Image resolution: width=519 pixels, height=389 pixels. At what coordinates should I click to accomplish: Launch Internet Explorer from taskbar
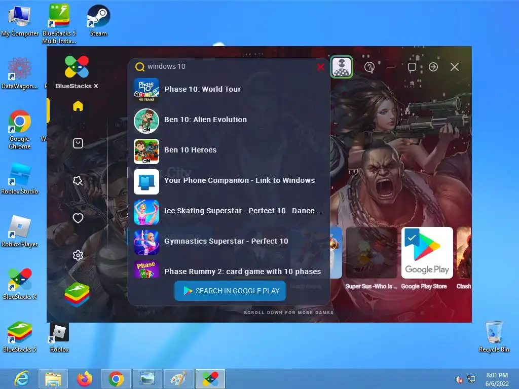(21, 379)
